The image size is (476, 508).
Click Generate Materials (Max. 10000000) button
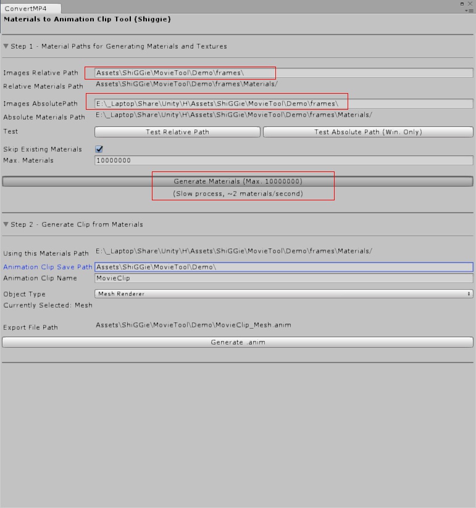(x=238, y=181)
